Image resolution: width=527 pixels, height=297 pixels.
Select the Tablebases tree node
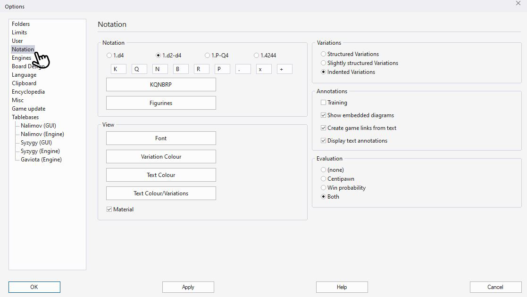tap(25, 117)
